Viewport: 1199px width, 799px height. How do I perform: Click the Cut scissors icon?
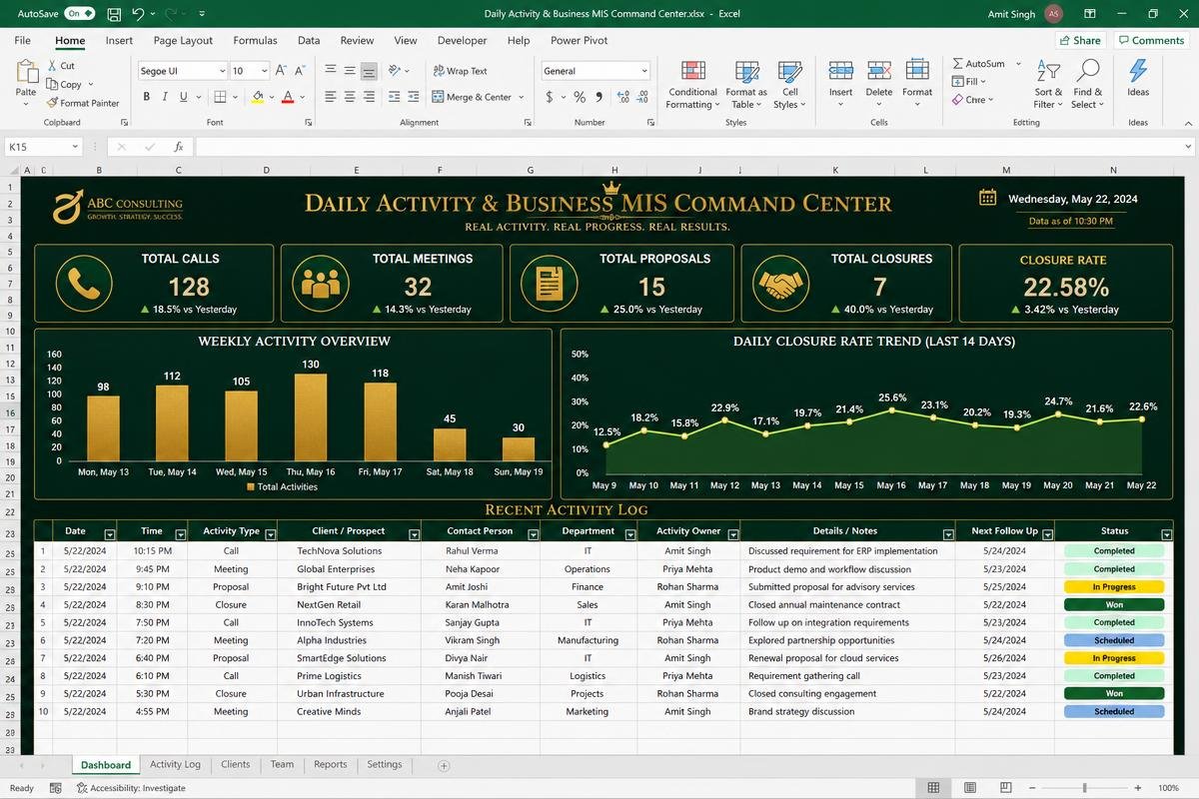[53, 66]
